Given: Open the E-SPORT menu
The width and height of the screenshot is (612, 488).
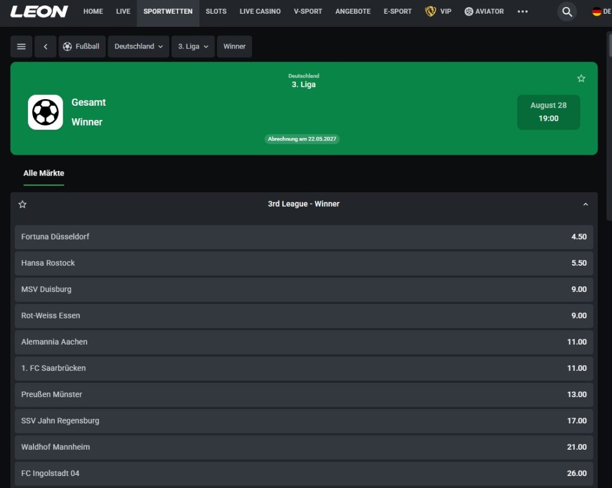Looking at the screenshot, I should (397, 12).
